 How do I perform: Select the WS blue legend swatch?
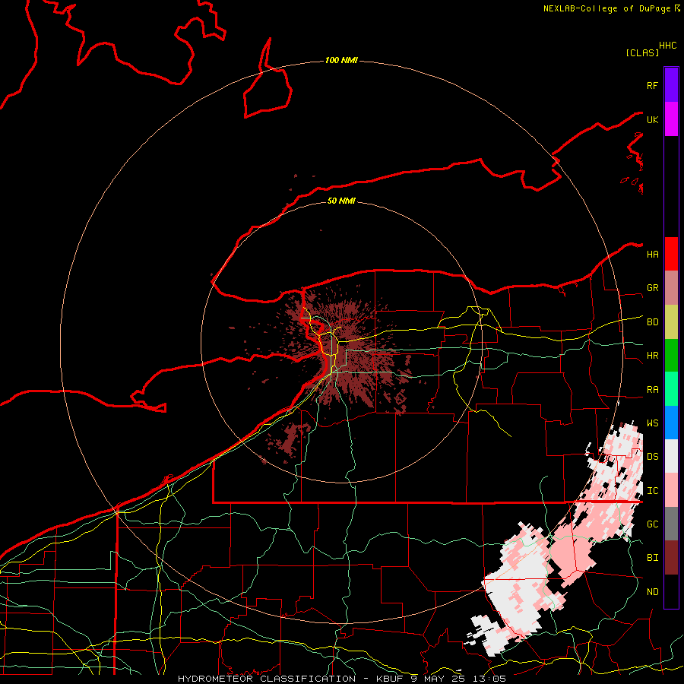coord(671,423)
